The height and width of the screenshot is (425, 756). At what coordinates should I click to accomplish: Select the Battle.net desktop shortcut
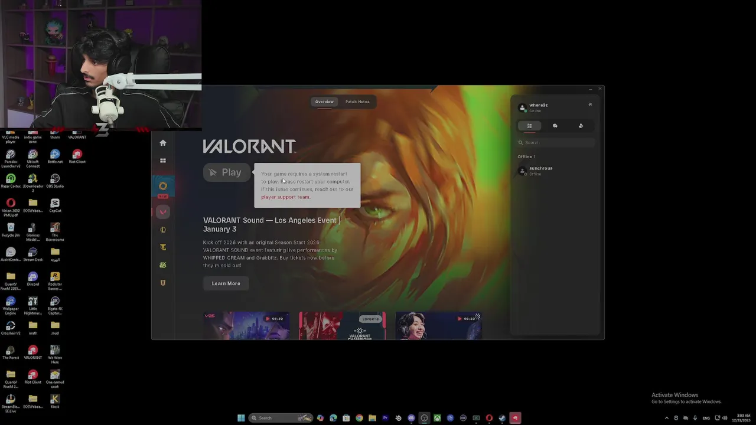(x=55, y=156)
